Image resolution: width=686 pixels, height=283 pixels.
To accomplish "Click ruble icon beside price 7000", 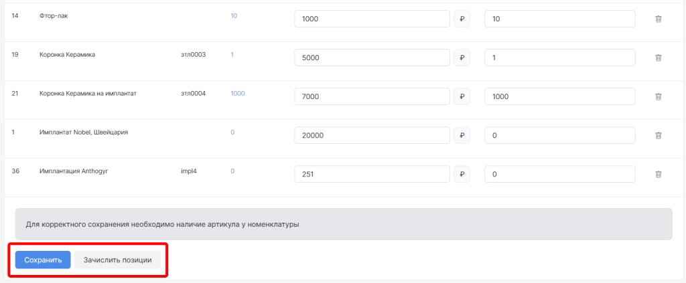I will click(x=462, y=97).
